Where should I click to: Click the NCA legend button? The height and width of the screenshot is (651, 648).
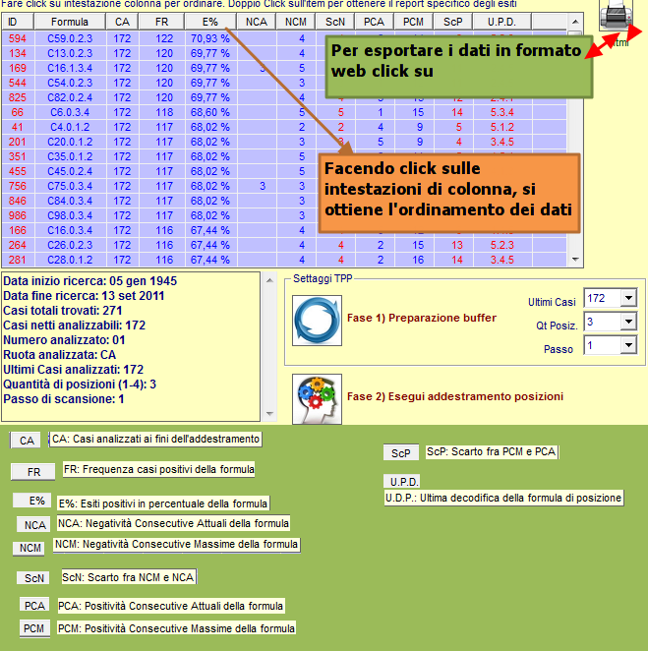(33, 525)
